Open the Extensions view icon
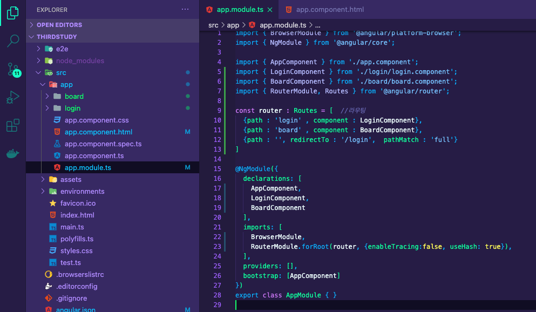 [x=12, y=125]
